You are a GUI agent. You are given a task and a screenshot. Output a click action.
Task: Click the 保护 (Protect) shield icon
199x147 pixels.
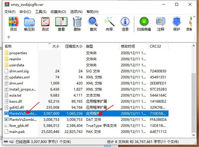[176, 24]
